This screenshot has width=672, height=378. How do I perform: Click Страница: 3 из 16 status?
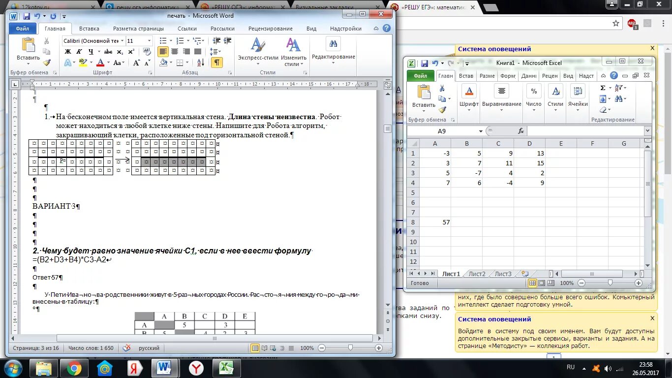tap(36, 348)
